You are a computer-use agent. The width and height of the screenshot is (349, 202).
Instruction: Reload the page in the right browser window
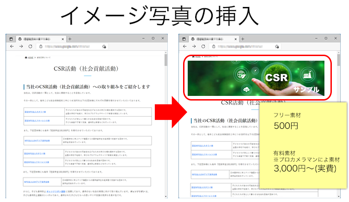click(x=204, y=47)
